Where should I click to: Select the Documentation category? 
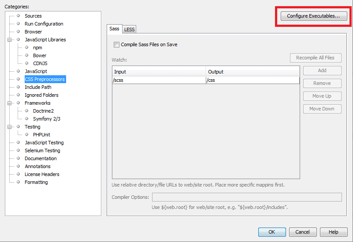41,158
